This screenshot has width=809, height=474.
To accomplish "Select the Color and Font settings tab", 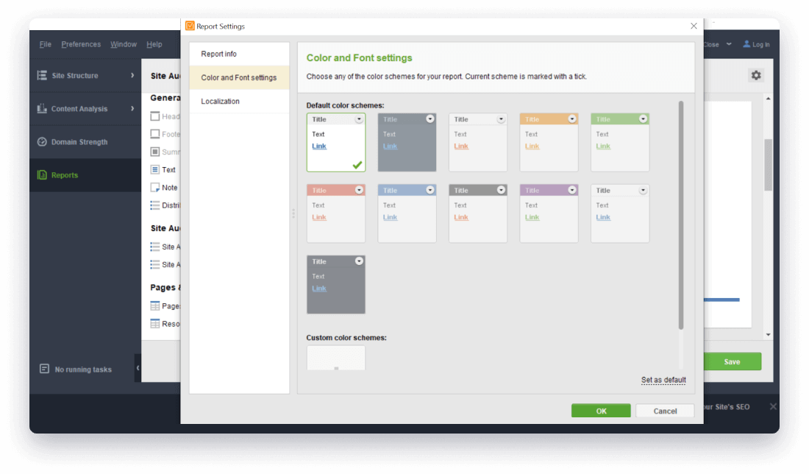I will pos(239,77).
